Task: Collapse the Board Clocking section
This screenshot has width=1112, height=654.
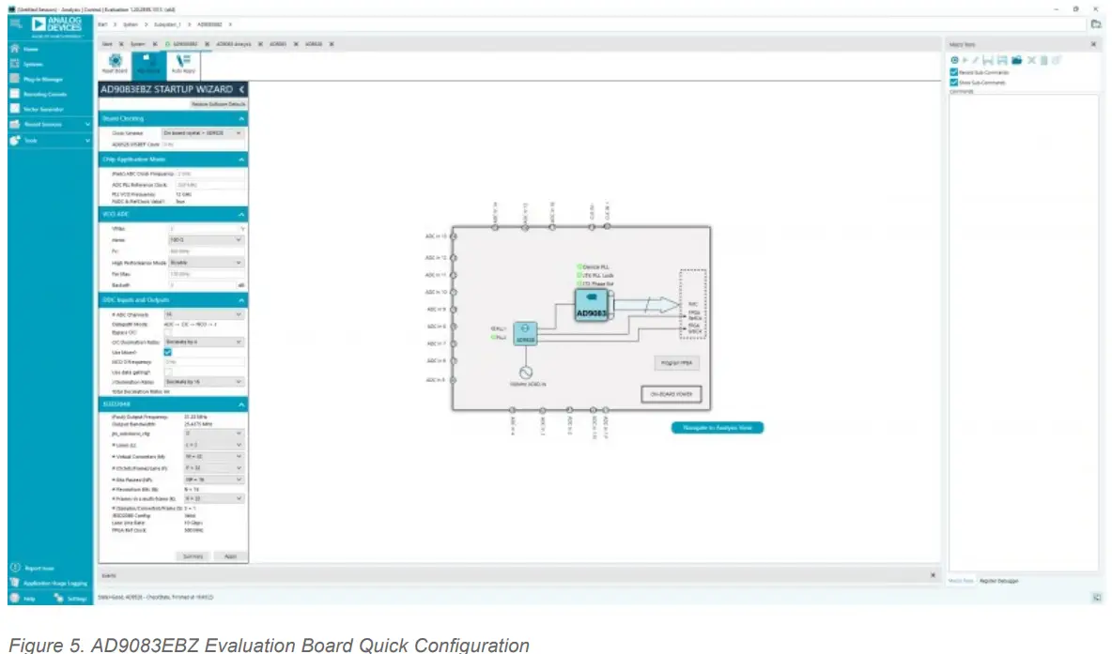Action: click(x=241, y=118)
